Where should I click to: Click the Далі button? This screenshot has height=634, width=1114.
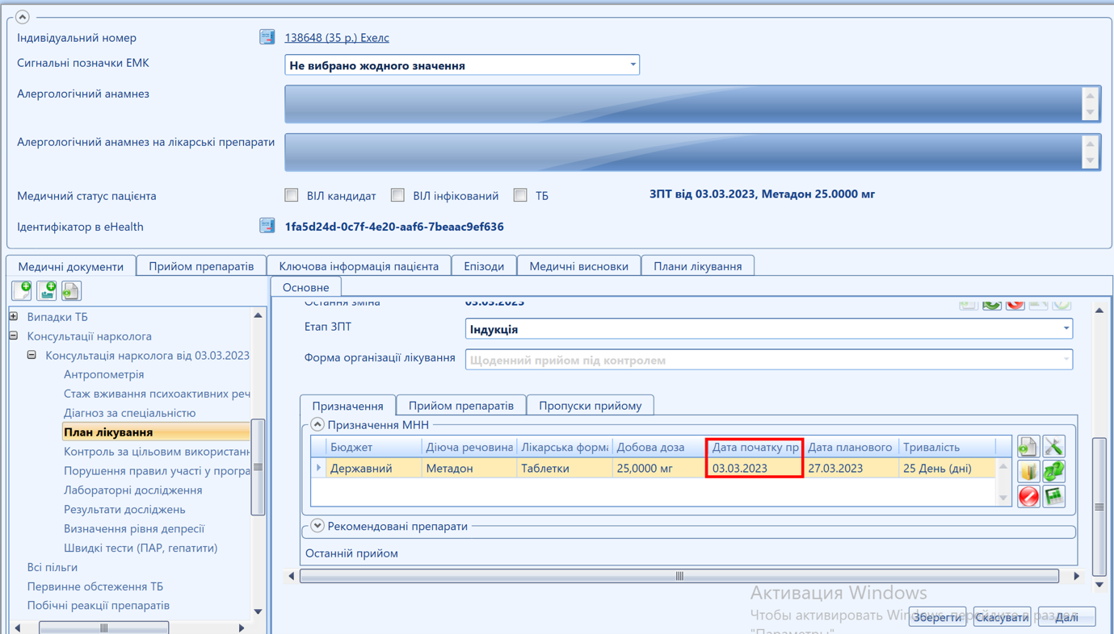click(1066, 617)
